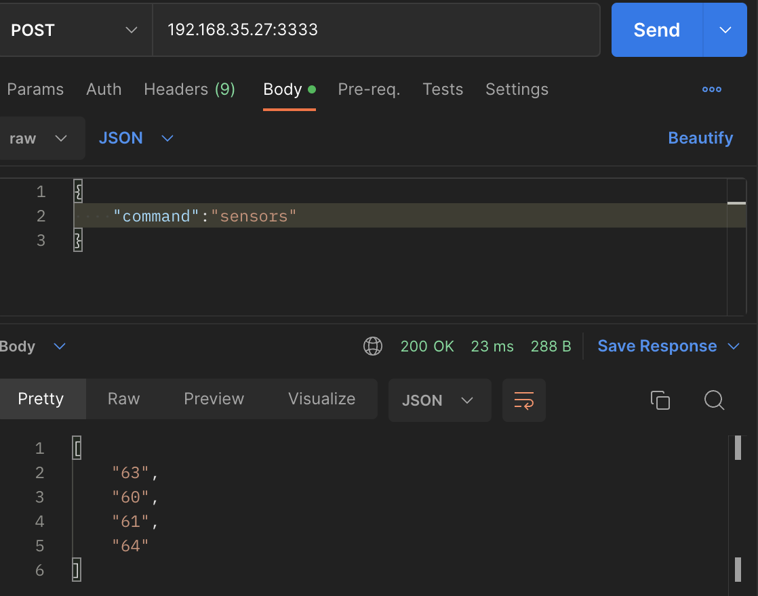Screen dimensions: 758x596
Task: Open the Headers (9) tab
Action: pyautogui.click(x=190, y=89)
